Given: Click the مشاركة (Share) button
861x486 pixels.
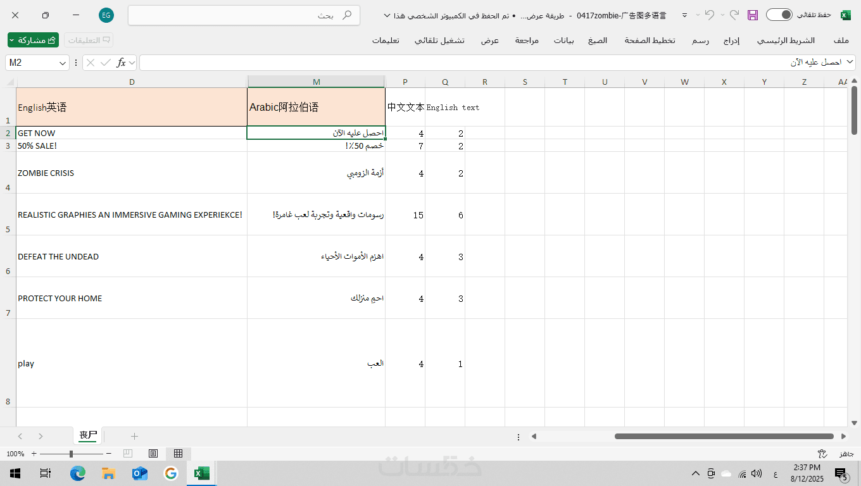Looking at the screenshot, I should [x=34, y=40].
